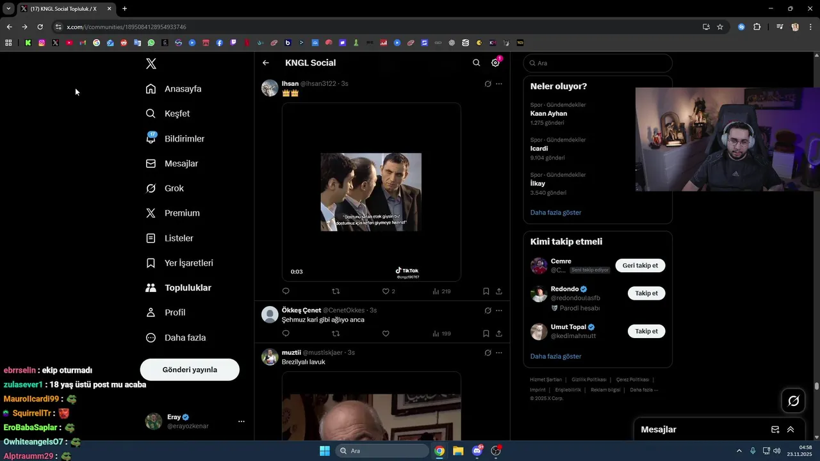
Task: Share Ihsan's post
Action: [x=499, y=291]
